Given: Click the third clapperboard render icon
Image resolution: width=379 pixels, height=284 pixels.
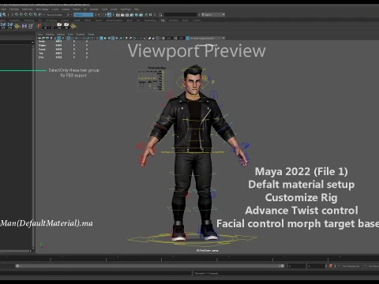Looking at the screenshot, I should [x=127, y=15].
